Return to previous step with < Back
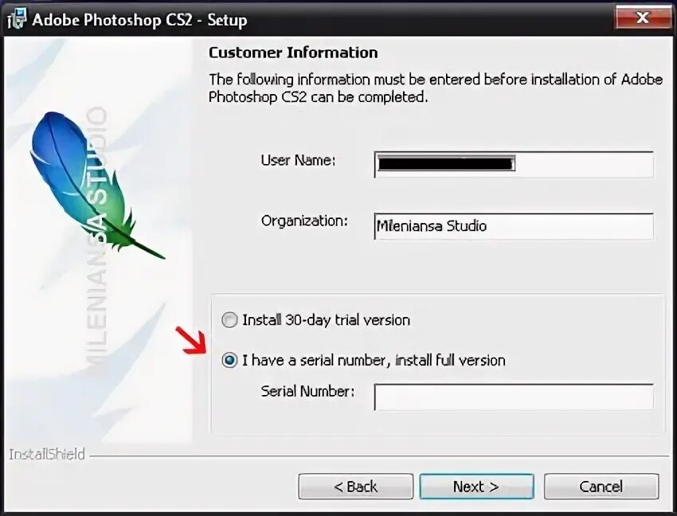The height and width of the screenshot is (516, 677). [356, 487]
